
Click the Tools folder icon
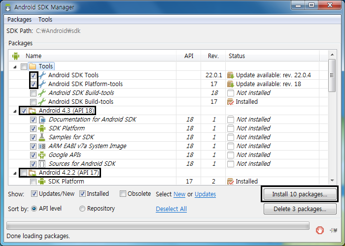pos(33,66)
